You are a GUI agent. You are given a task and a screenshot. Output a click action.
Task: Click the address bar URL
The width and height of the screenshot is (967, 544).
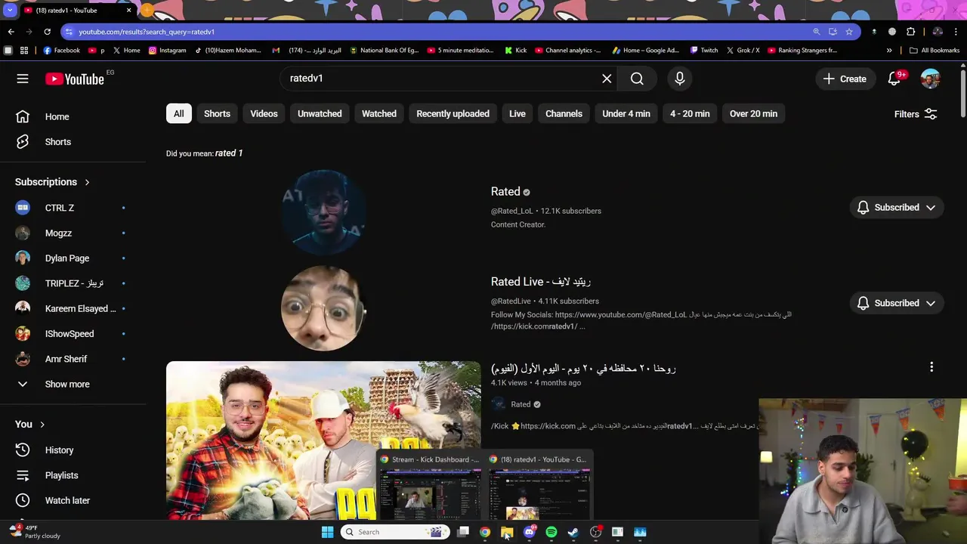[147, 32]
